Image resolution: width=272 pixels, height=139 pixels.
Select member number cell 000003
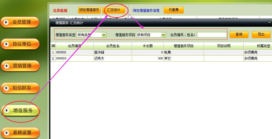coord(75,58)
